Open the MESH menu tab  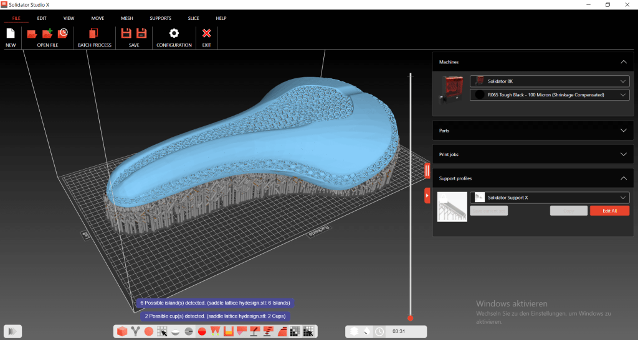[127, 18]
